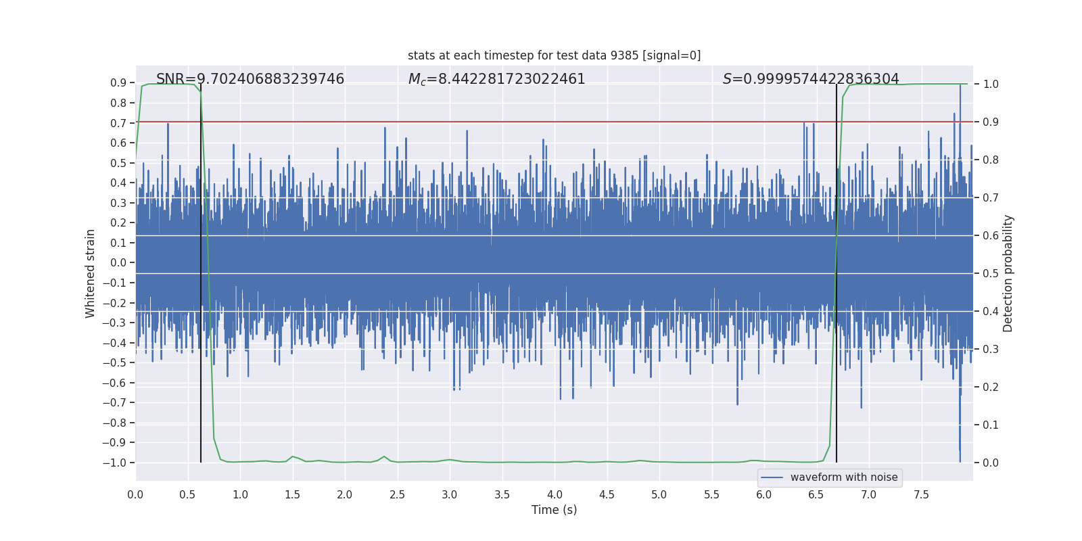Image resolution: width=1082 pixels, height=541 pixels.
Task: Click the 1.0 tick on Detection probability axis
Action: [991, 85]
